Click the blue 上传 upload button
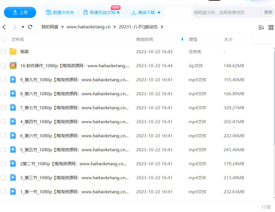The image size is (275, 212). coord(20,12)
